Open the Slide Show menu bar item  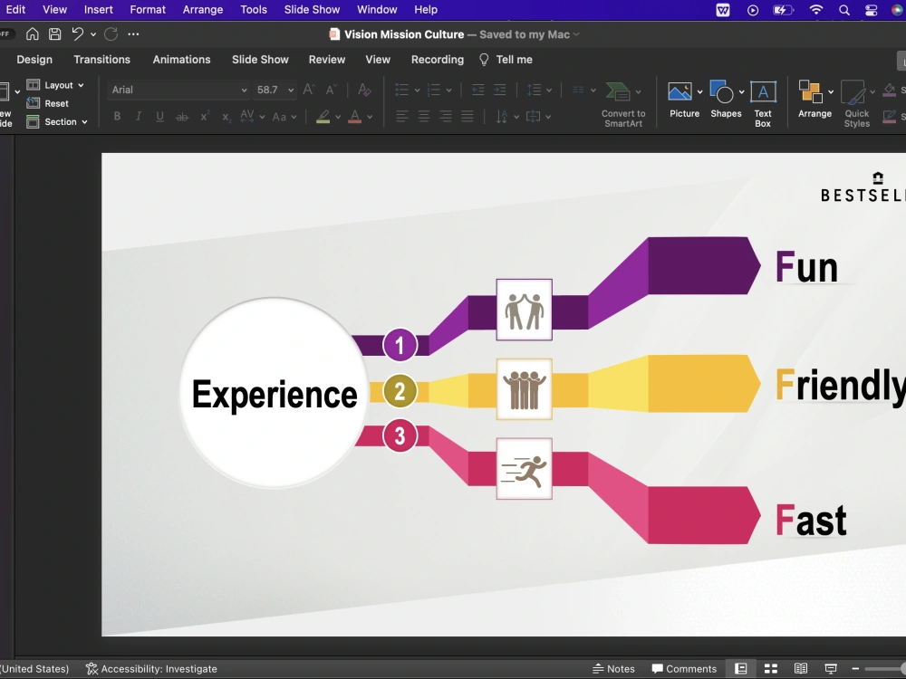[x=312, y=10]
